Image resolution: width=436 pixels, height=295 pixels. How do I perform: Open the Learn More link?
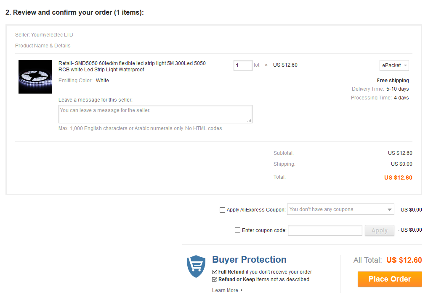(x=225, y=290)
